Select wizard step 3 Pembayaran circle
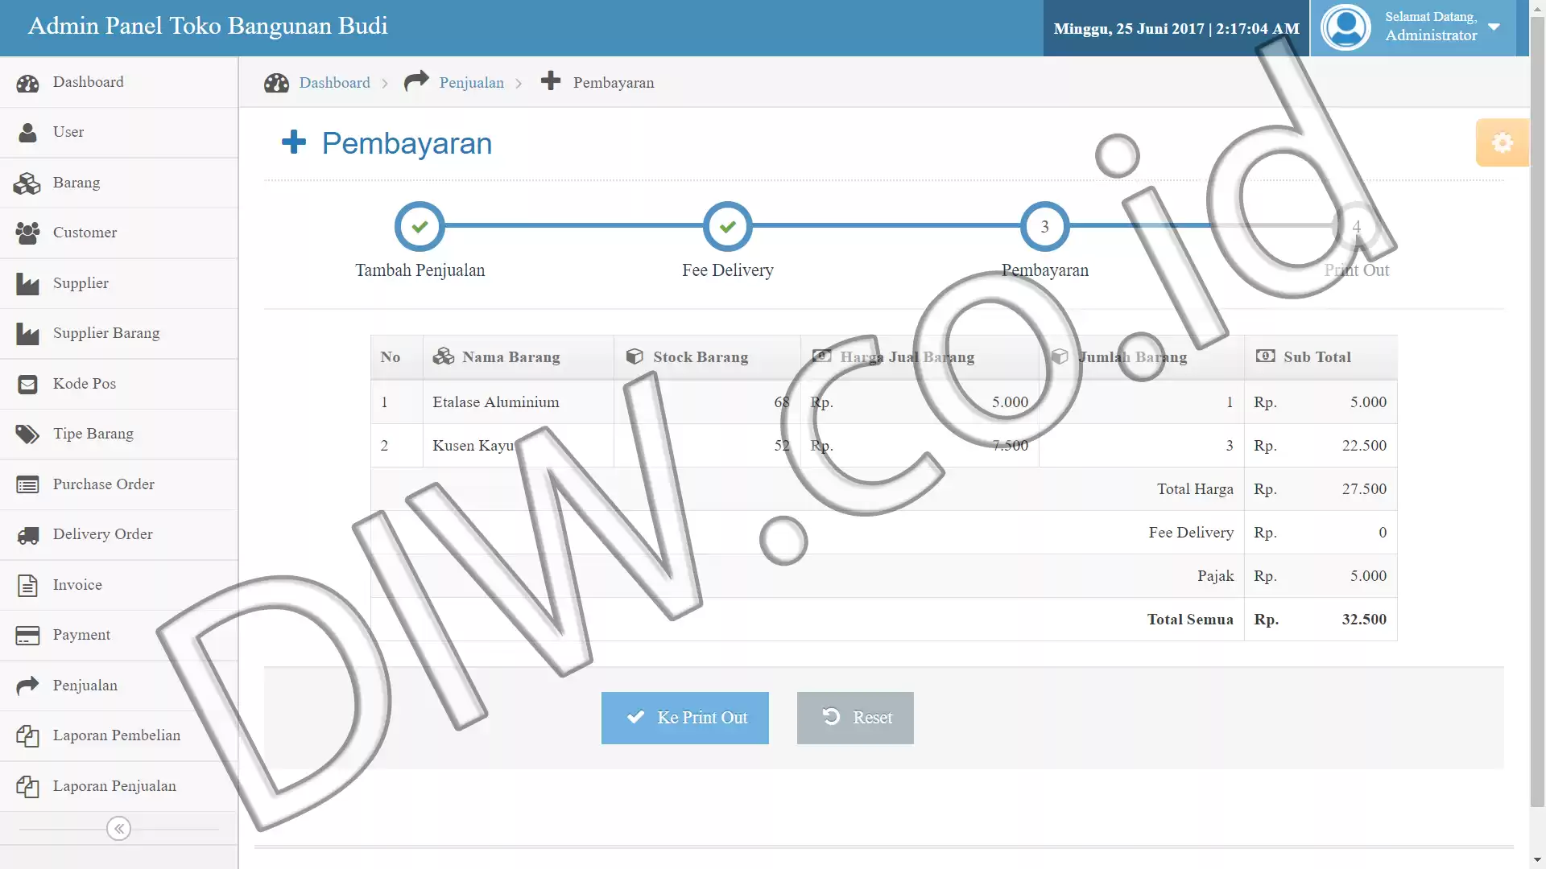1546x869 pixels. [x=1044, y=227]
